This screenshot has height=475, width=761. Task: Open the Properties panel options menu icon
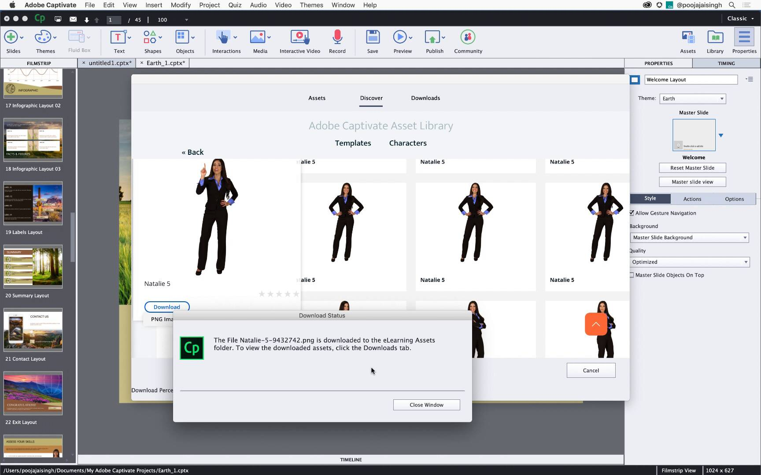tap(749, 79)
